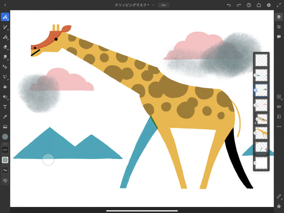Redo the last action
This screenshot has width=284, height=213.
point(239,5)
